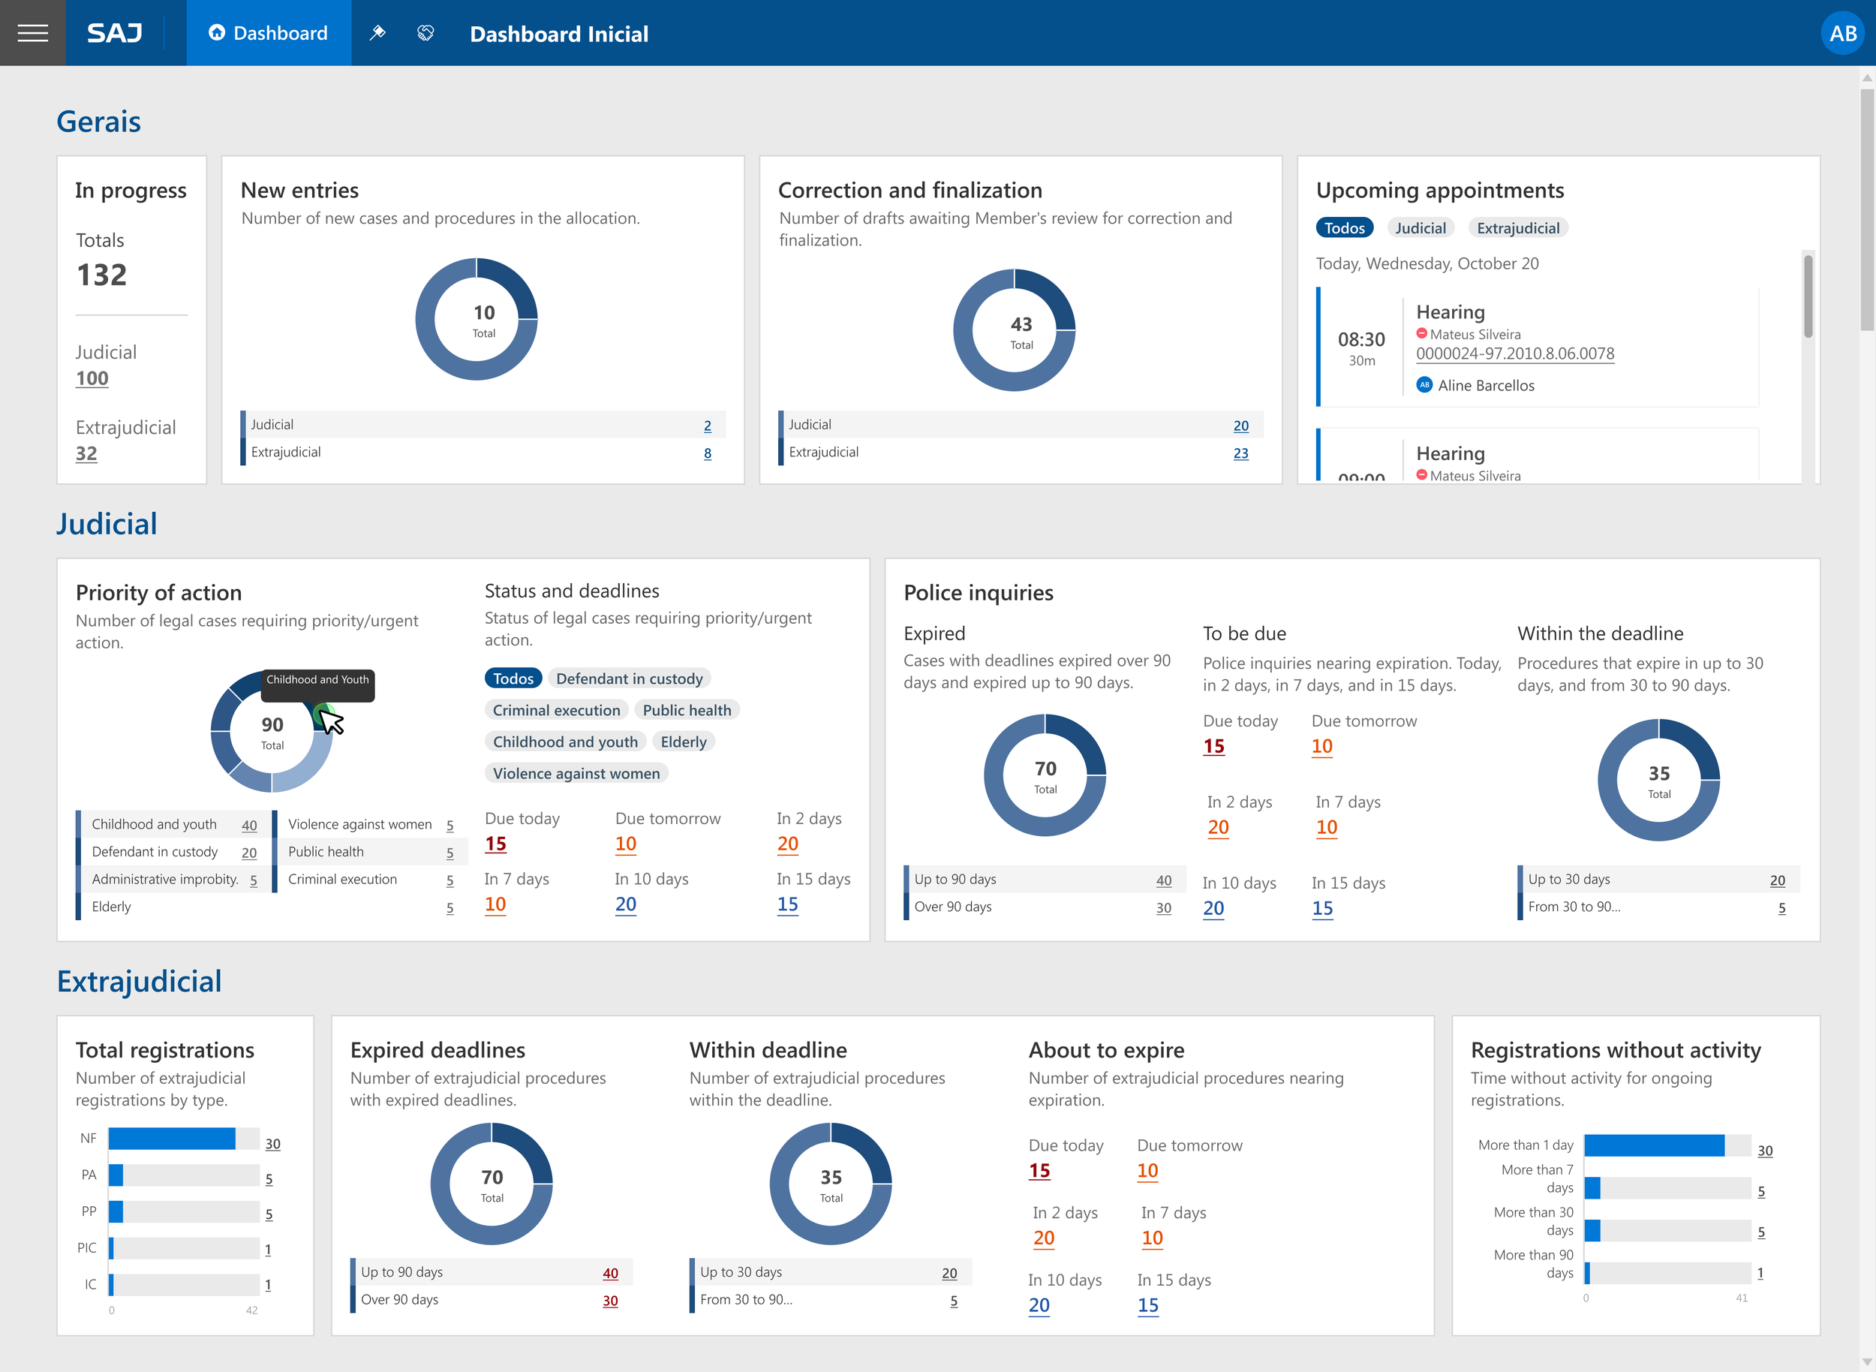Click the handshake icon in header
The width and height of the screenshot is (1876, 1372).
coord(425,33)
